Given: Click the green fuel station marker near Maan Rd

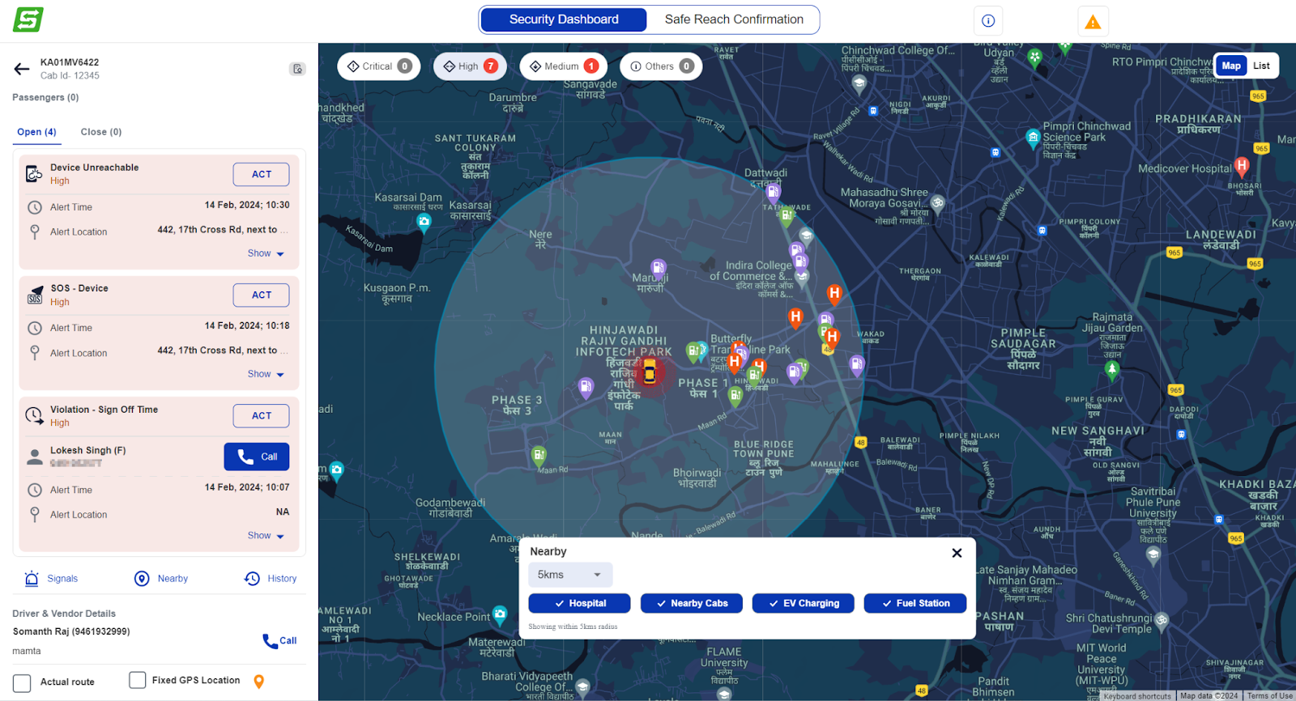Looking at the screenshot, I should tap(539, 456).
